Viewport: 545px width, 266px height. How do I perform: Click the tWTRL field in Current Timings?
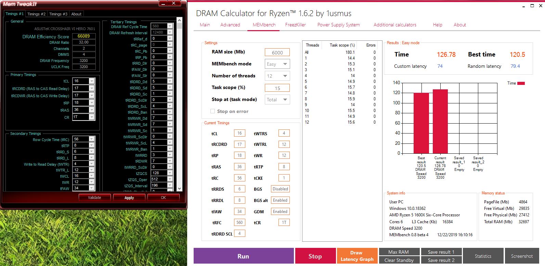284,144
